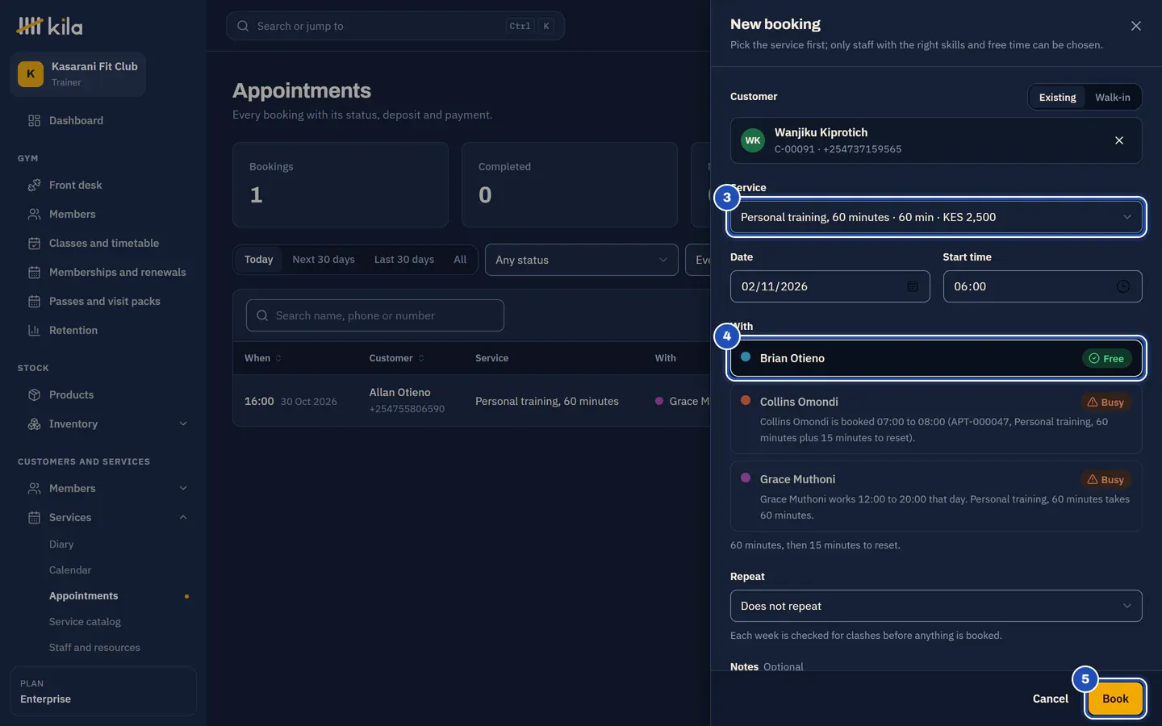
Task: Expand the Inventory submenu
Action: (x=183, y=423)
